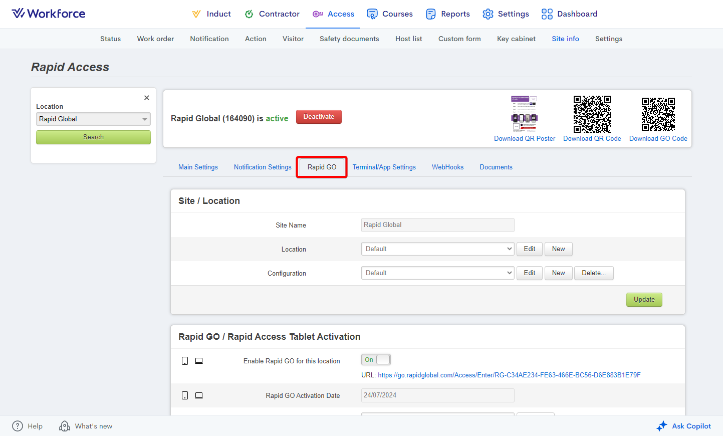Open Settings in the secondary navigation bar
This screenshot has height=436, width=723.
[609, 39]
